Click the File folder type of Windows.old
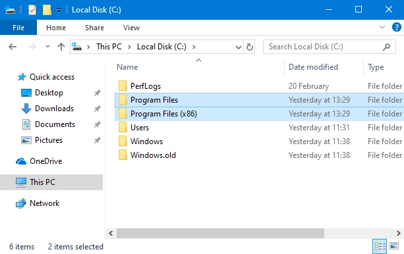 click(x=385, y=155)
